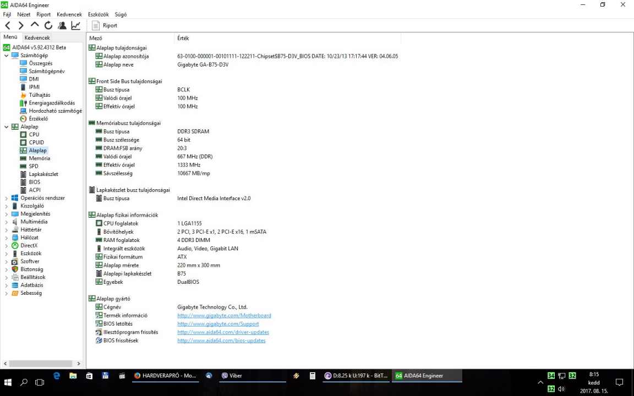634x396 pixels.
Task: Switch to the Menü tab in the sidebar
Action: pos(10,37)
